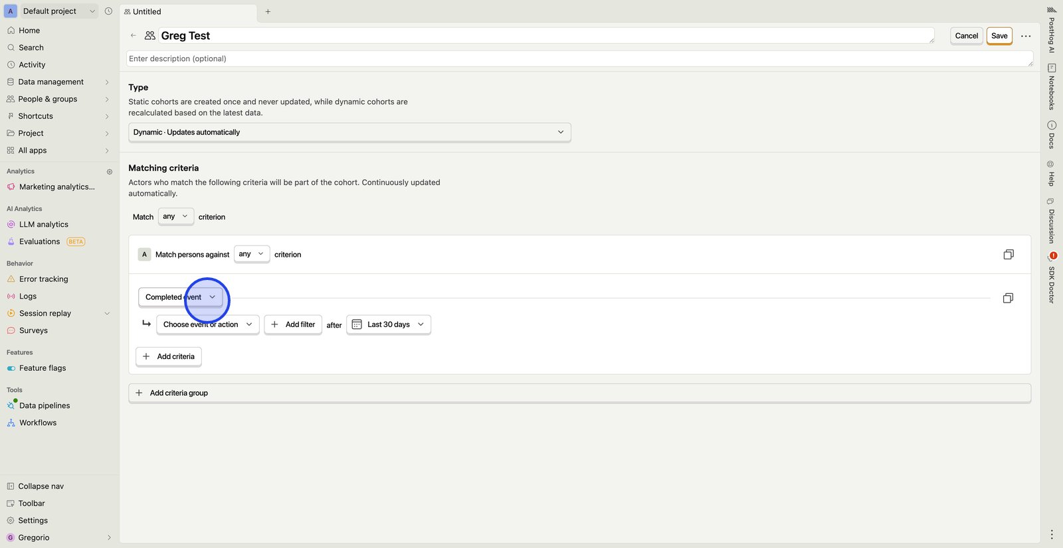Expand the Session replay menu

click(x=107, y=314)
